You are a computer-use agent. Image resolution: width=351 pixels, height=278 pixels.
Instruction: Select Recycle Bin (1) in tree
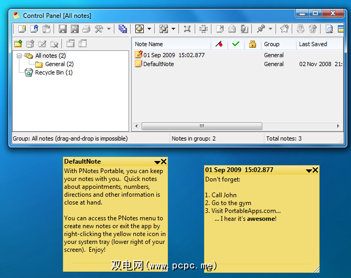tap(54, 72)
